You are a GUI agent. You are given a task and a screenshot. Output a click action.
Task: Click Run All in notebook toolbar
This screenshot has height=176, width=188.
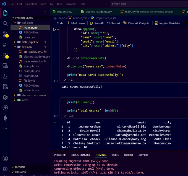click(97, 23)
